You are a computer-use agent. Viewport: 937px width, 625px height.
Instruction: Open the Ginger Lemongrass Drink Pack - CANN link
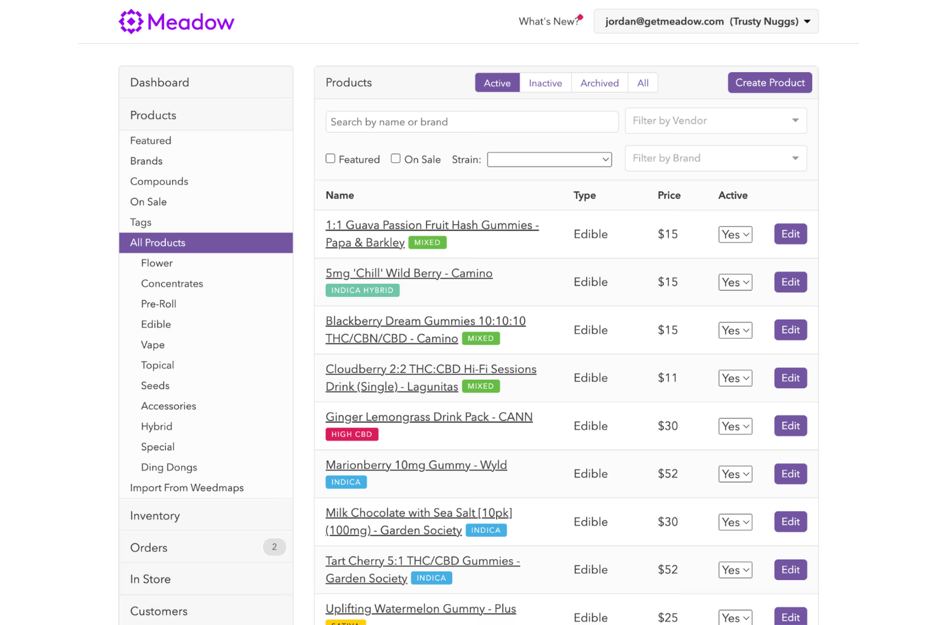tap(429, 417)
